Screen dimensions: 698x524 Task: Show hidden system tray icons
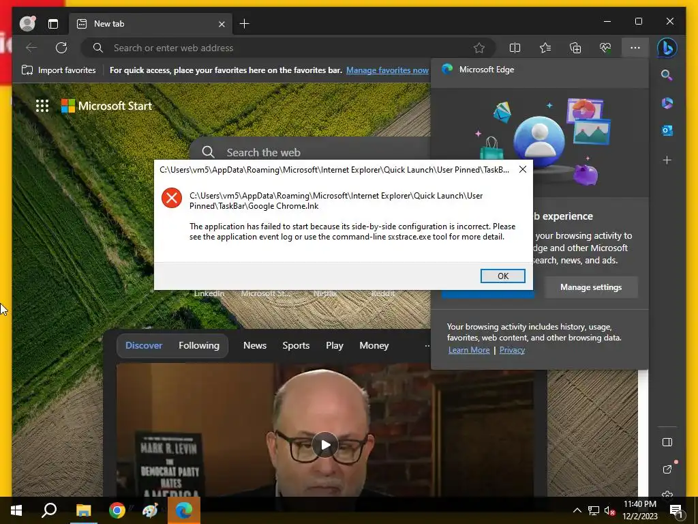(x=577, y=510)
